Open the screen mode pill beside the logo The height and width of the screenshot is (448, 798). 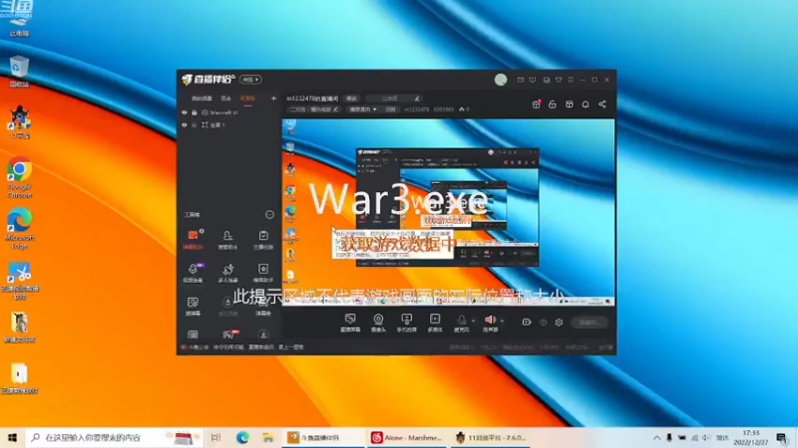[250, 80]
